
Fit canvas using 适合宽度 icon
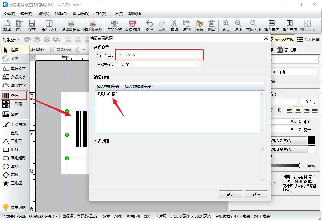271,26
